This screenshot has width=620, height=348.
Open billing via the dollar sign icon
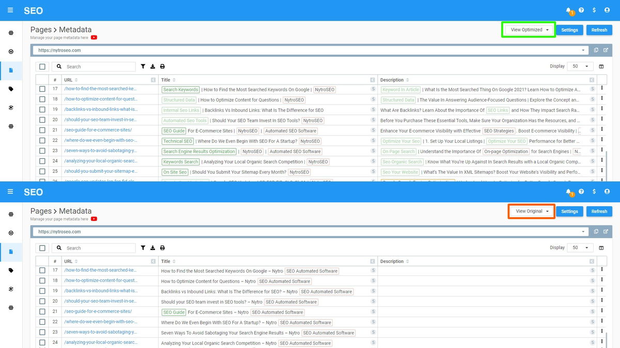[594, 10]
